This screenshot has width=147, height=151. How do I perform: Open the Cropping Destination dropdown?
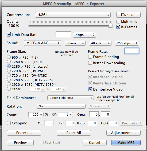pos(131,123)
